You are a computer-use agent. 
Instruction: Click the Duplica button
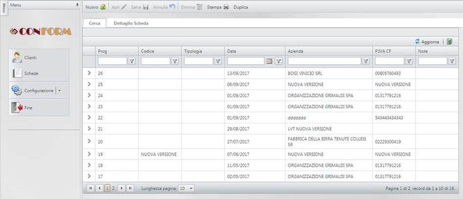point(241,8)
